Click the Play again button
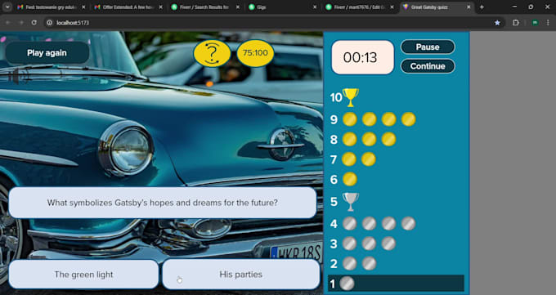This screenshot has width=556, height=295. point(47,53)
